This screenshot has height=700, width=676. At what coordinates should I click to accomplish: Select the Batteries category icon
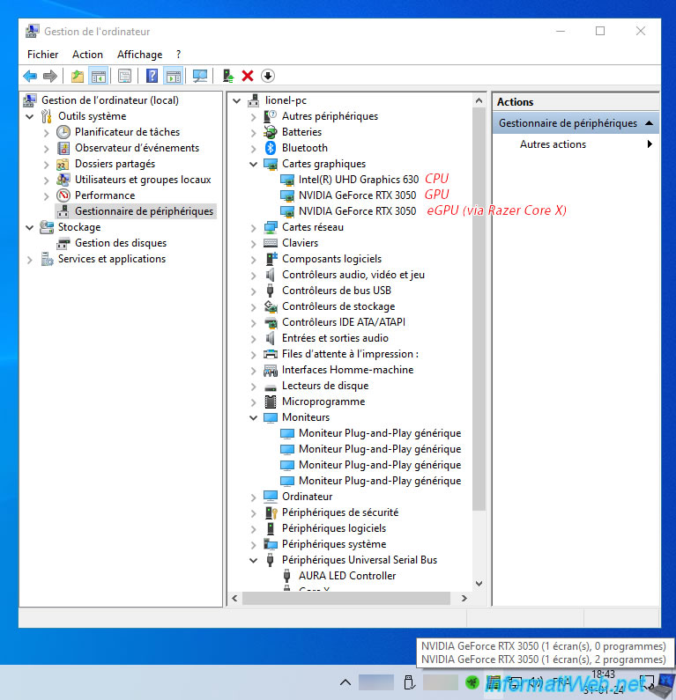pyautogui.click(x=271, y=132)
